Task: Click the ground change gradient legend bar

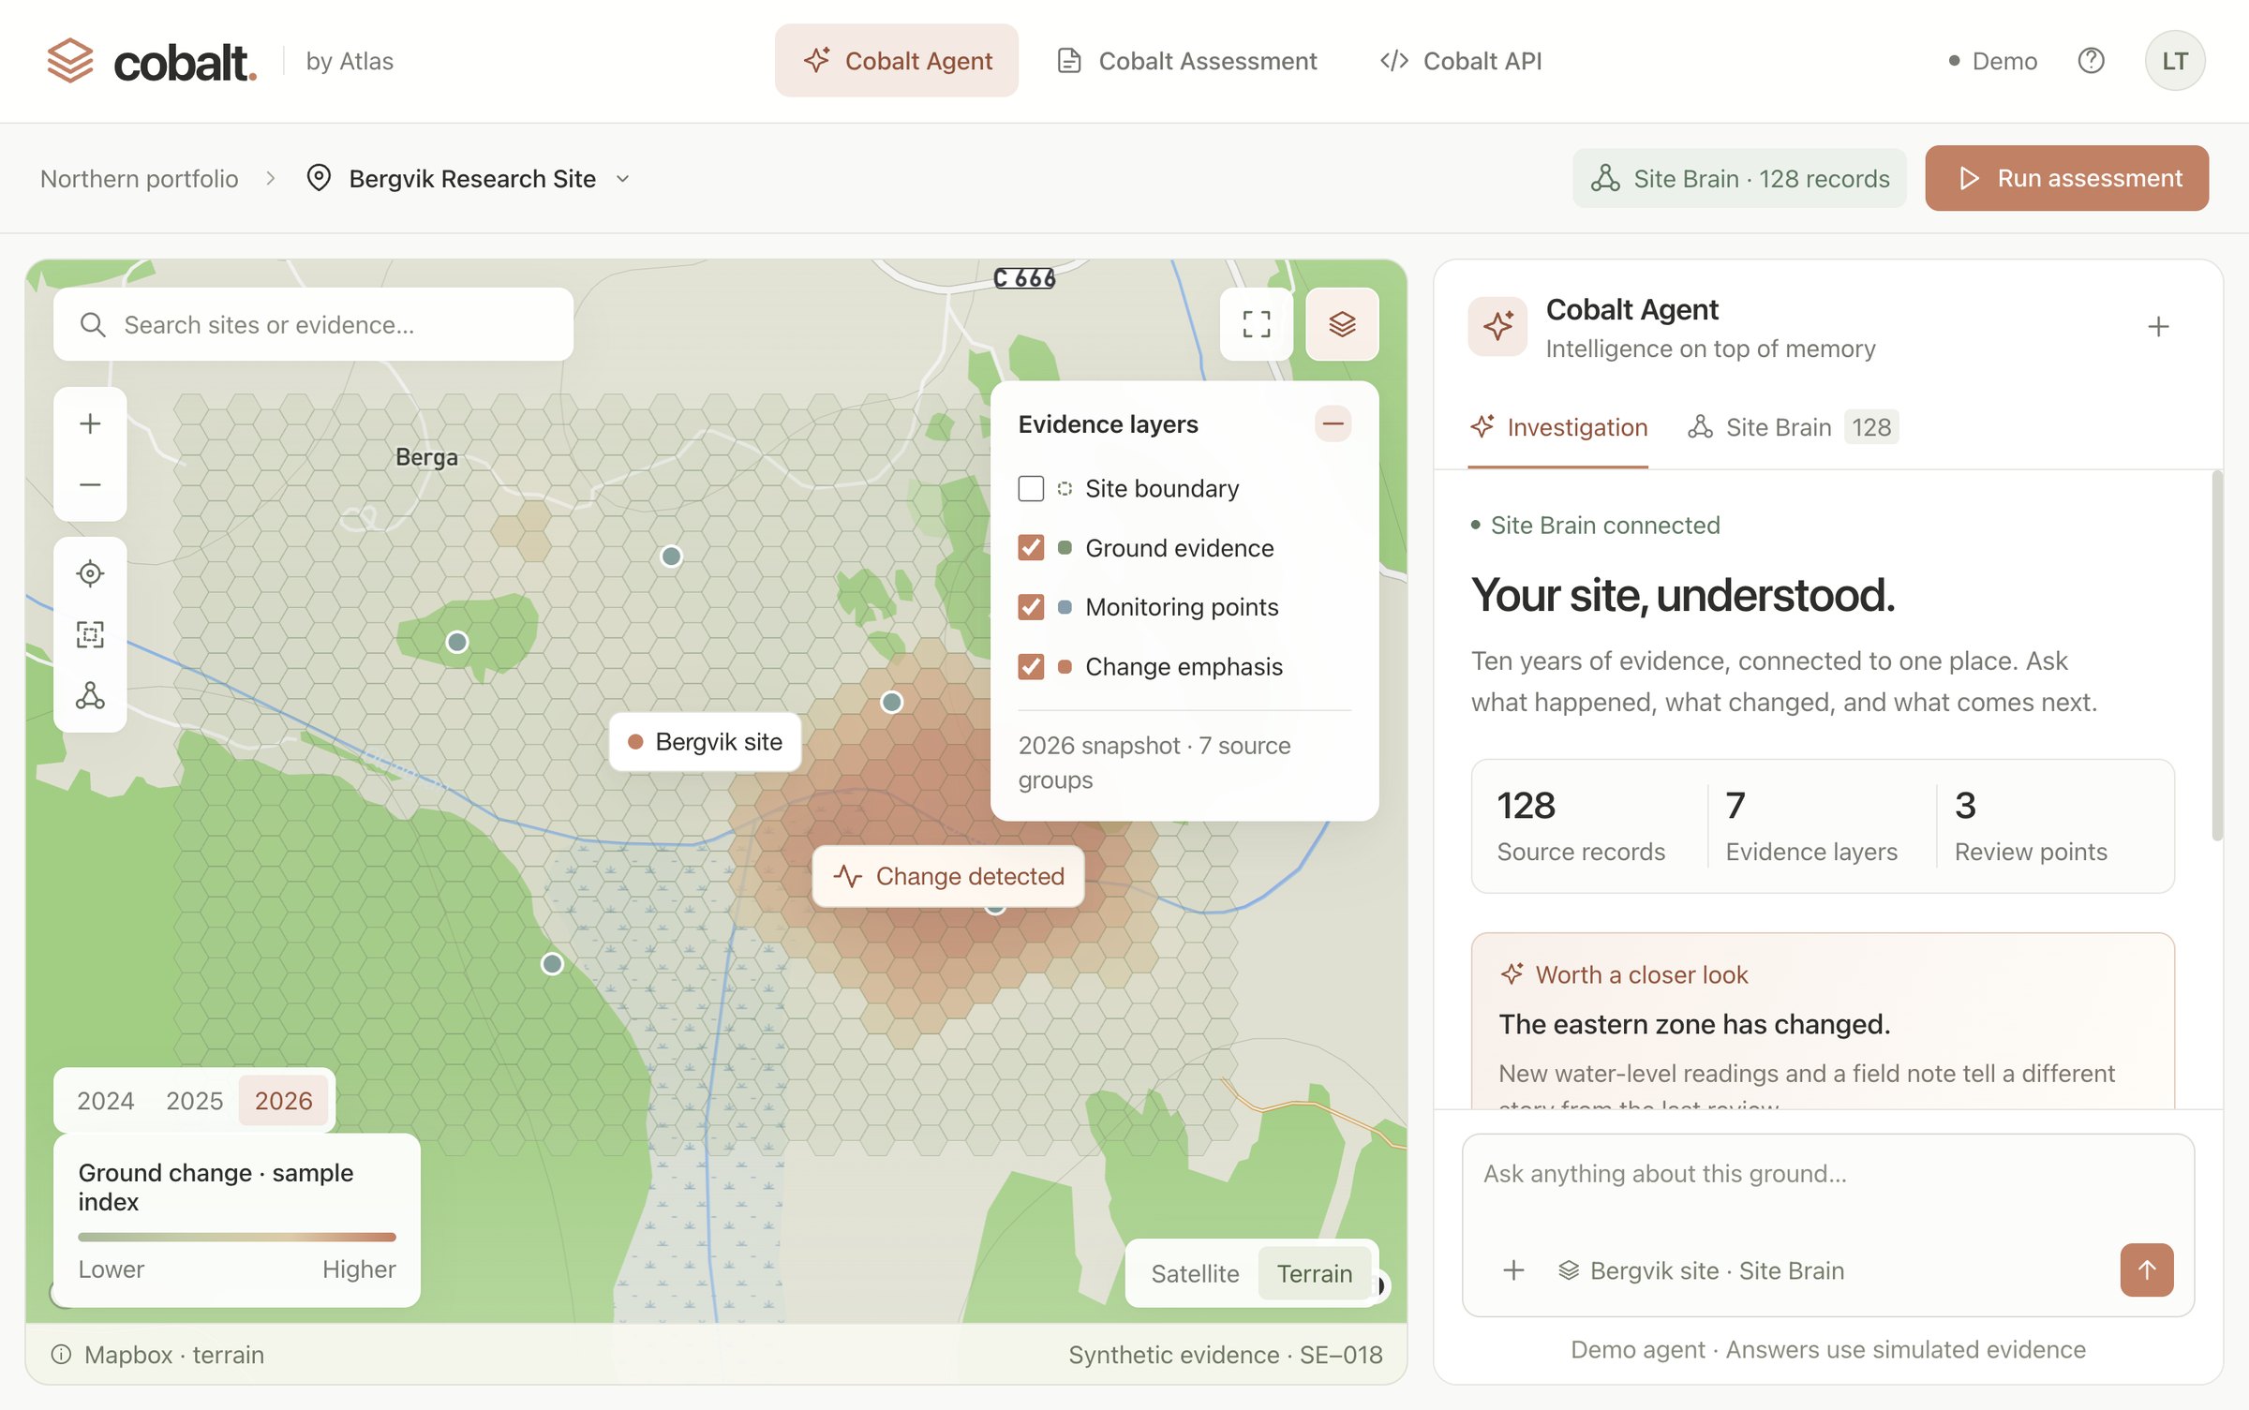Action: [x=237, y=1238]
